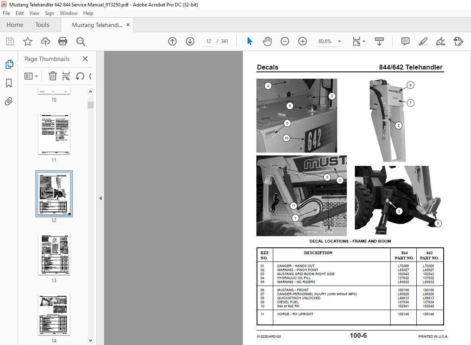The height and width of the screenshot is (345, 471).
Task: Open thumbnails options dropdown menu
Action: point(31,76)
